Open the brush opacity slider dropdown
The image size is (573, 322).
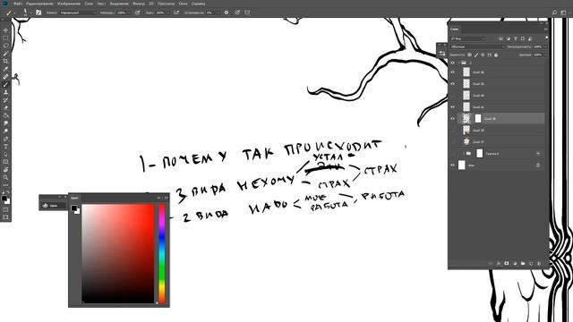(x=129, y=13)
